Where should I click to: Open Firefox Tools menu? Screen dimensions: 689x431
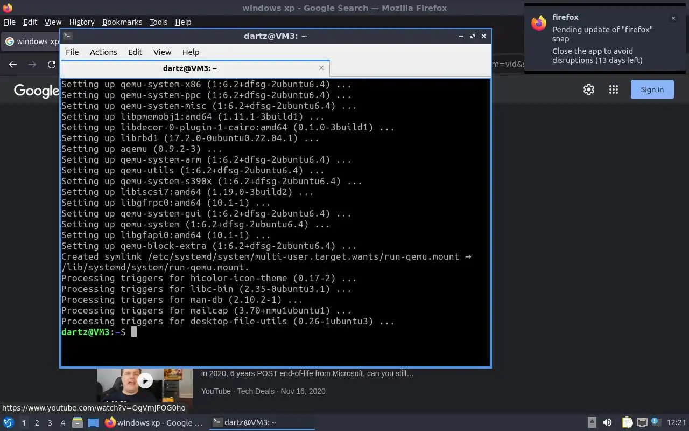pyautogui.click(x=158, y=22)
